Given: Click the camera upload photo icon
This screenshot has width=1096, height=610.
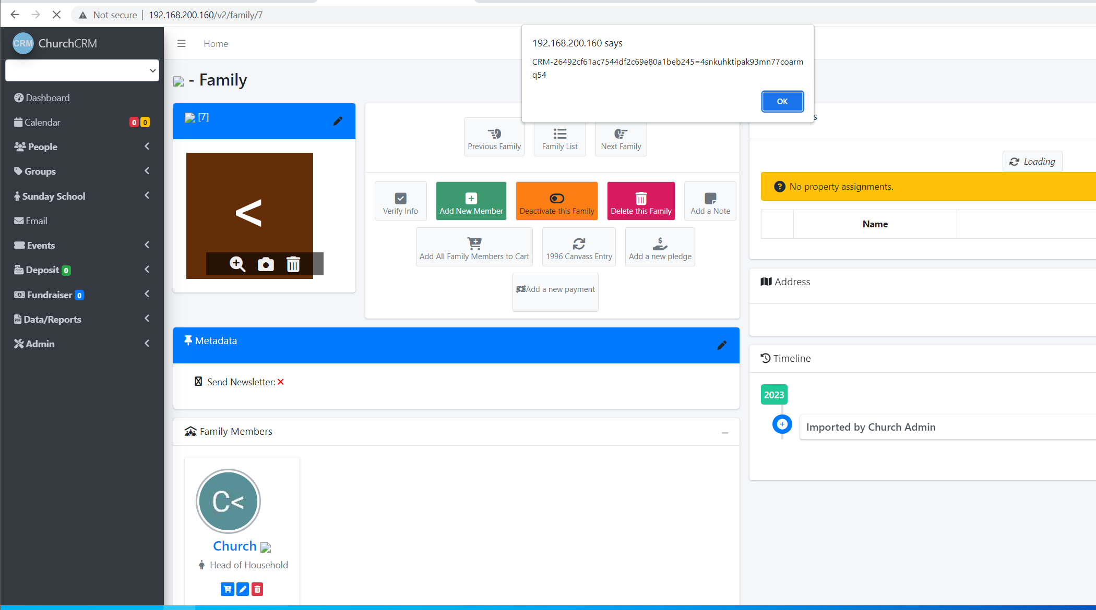Looking at the screenshot, I should coord(266,264).
